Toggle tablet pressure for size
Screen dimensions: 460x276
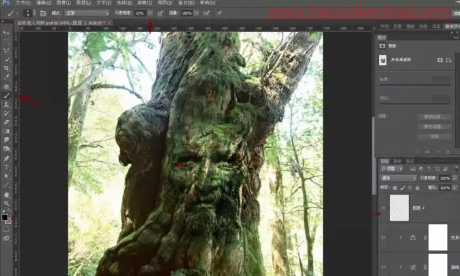pyautogui.click(x=219, y=13)
